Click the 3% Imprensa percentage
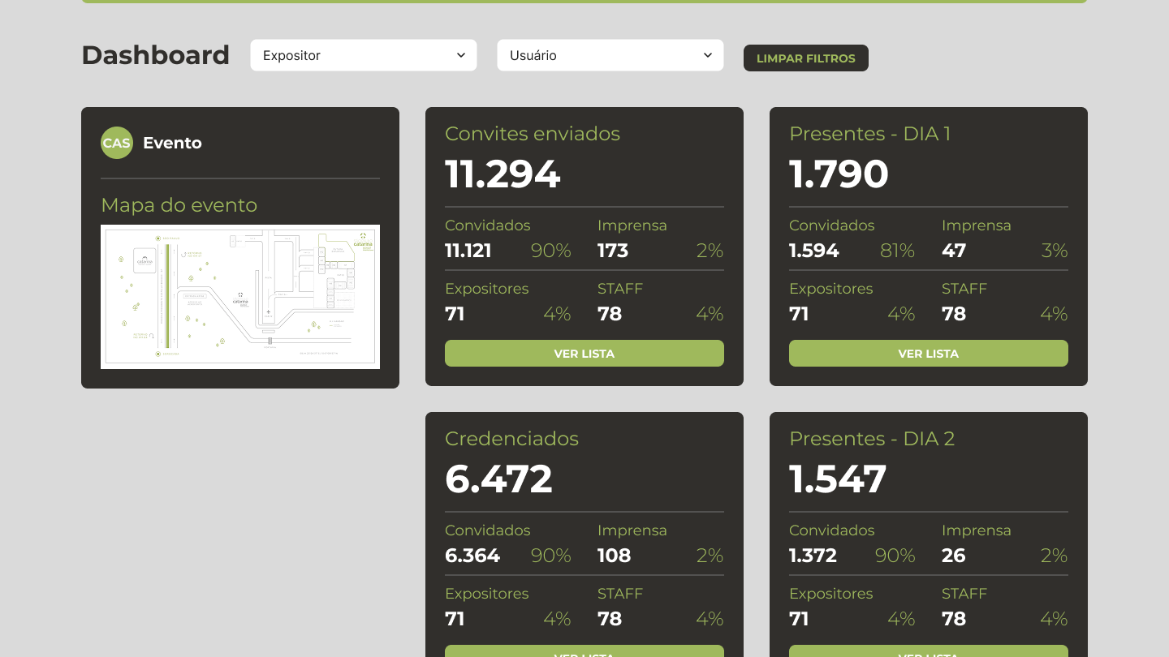 [x=1055, y=251]
